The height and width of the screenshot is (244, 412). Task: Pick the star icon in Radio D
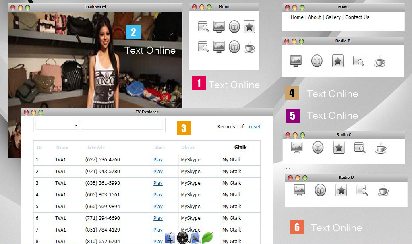341,190
